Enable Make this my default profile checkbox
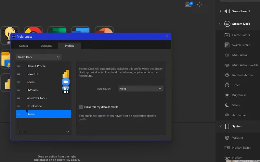 pos(81,107)
